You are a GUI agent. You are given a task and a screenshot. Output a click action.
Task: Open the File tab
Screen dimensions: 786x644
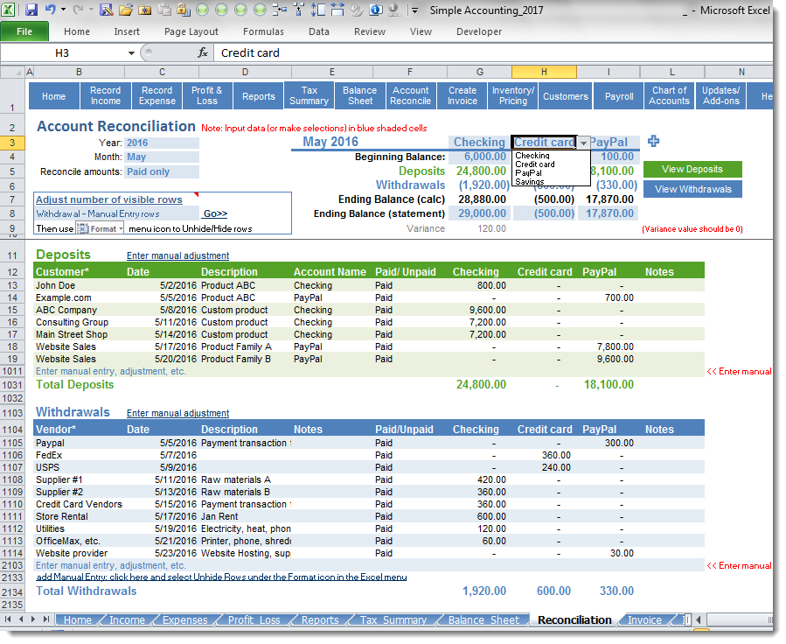coord(24,31)
